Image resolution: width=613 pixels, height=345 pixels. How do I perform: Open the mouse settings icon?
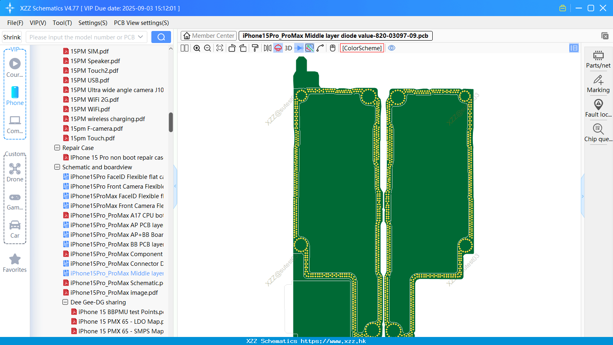[332, 48]
